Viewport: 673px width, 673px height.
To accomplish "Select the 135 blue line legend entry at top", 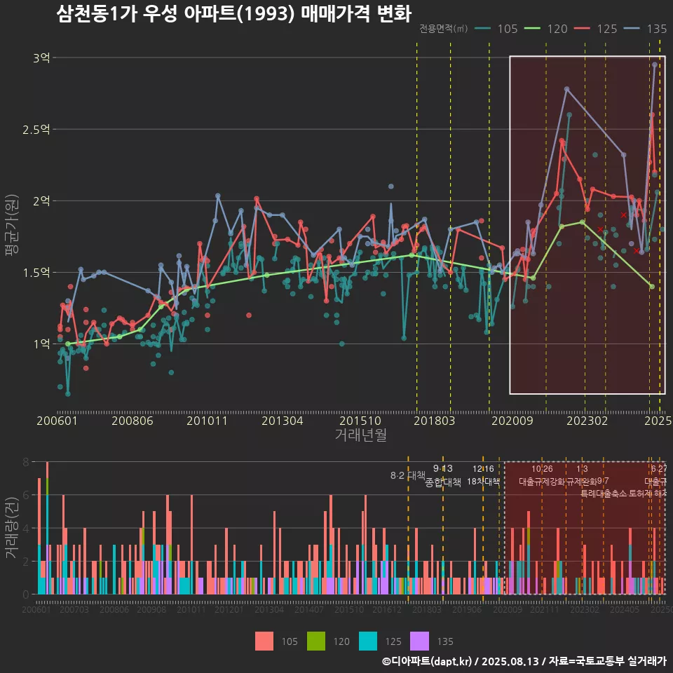I will (x=646, y=29).
